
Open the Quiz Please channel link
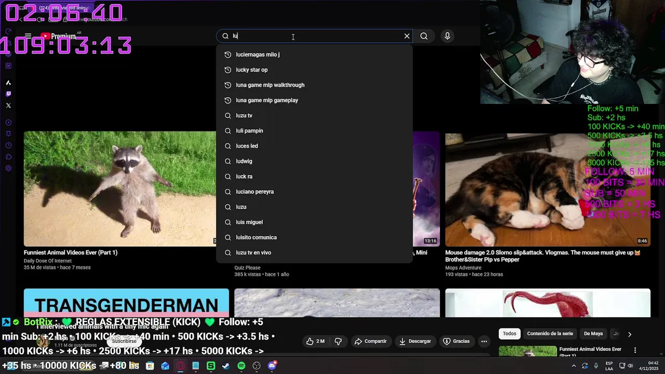[x=247, y=268]
